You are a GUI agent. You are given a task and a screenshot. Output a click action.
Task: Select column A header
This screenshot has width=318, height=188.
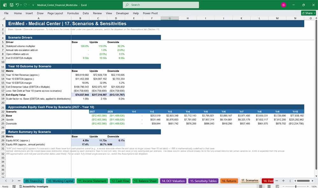[38, 18]
